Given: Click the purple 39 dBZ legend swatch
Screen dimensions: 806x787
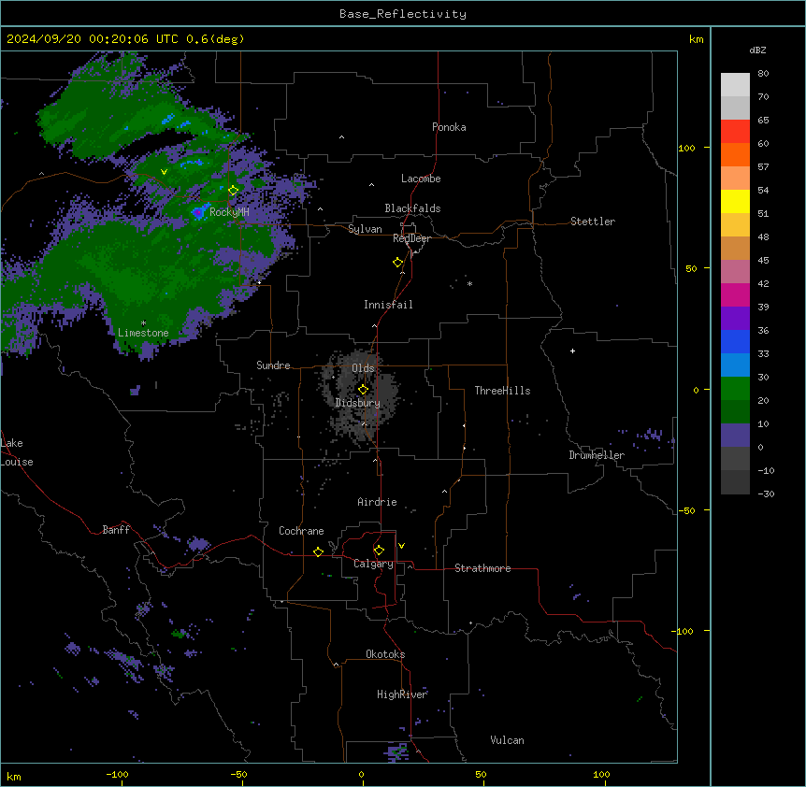Looking at the screenshot, I should tap(735, 319).
